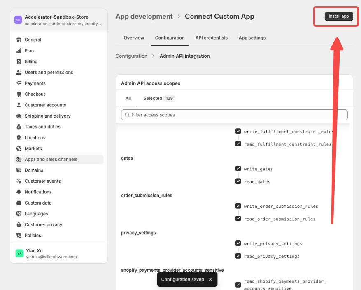Switch to the API credentials tab

pyautogui.click(x=211, y=38)
